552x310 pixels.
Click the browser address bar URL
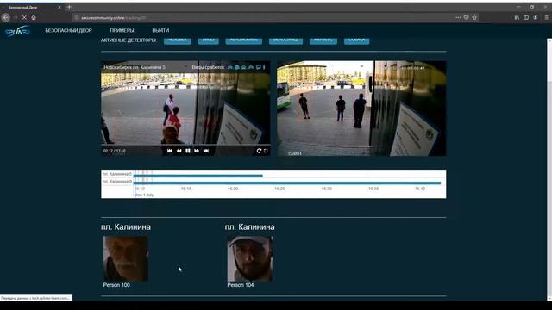click(113, 17)
